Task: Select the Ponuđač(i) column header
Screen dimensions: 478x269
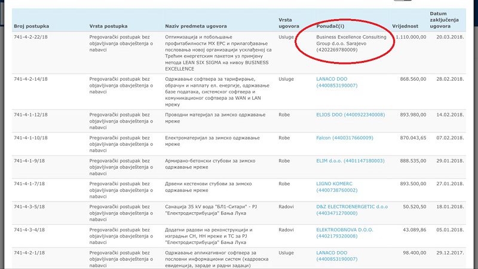Action: pos(330,26)
